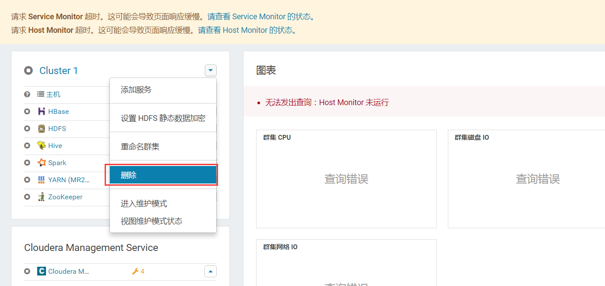
Task: Click 查询错误 in the 群集磁盘 IO chart
Action: point(538,179)
